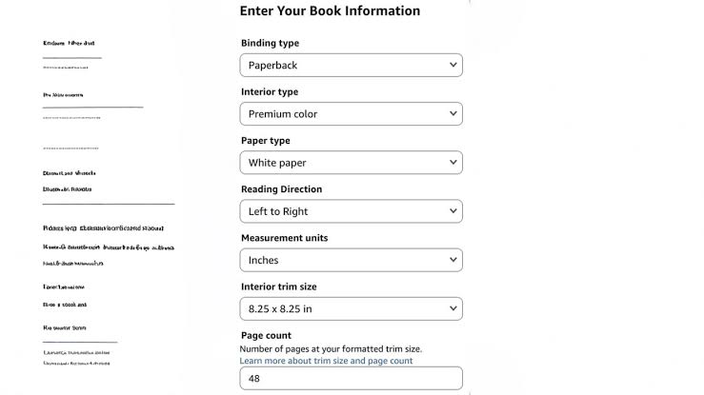This screenshot has height=395, width=704.
Task: Click the Paper type label
Action: click(x=266, y=140)
